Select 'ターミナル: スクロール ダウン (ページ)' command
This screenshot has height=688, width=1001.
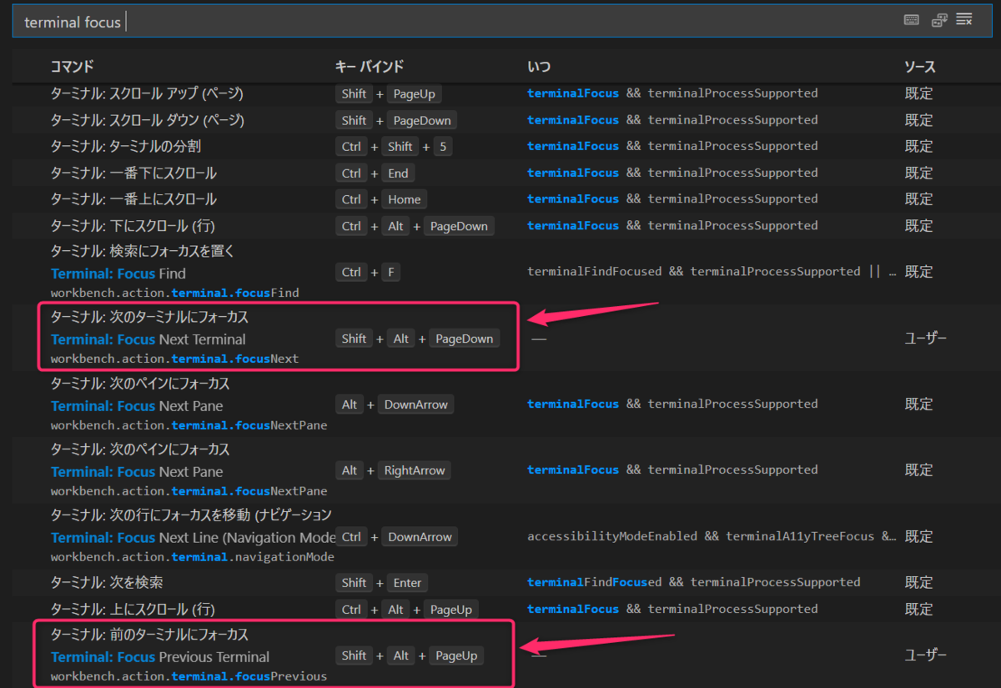[148, 120]
